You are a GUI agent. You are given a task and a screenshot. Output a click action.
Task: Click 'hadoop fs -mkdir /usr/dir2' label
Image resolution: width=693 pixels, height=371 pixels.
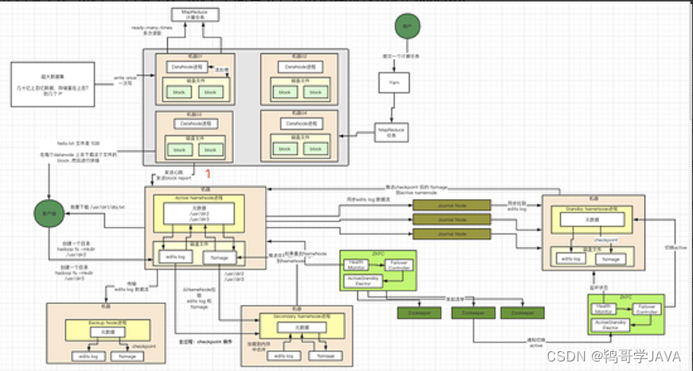(76, 249)
